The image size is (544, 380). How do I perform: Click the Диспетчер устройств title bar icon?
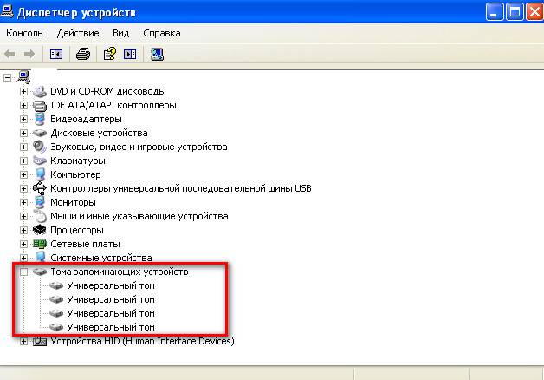pyautogui.click(x=7, y=12)
